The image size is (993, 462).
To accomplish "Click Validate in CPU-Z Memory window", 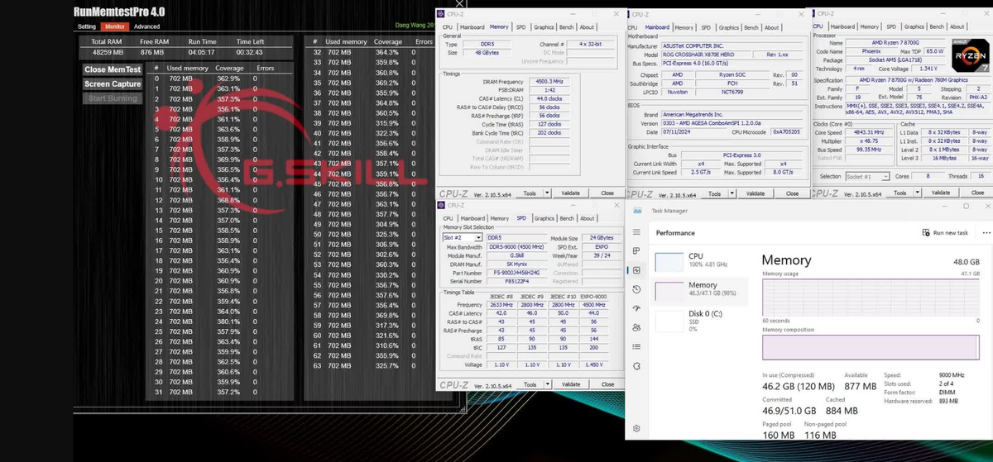I will tap(571, 193).
